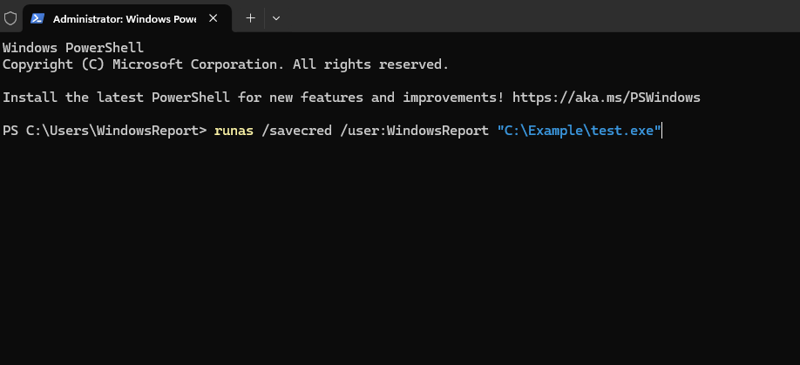
Task: Click the shield icon left of the tab
Action: coord(10,18)
